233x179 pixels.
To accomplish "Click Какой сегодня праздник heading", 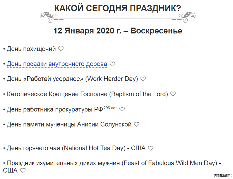I will pyautogui.click(x=118, y=8).
